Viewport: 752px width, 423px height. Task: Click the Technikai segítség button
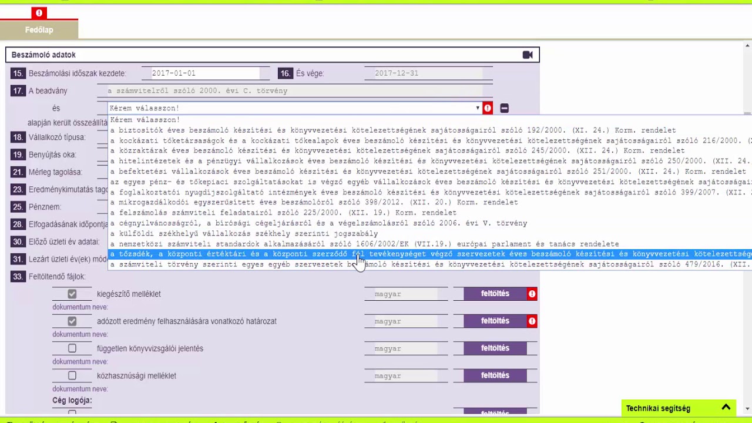678,408
